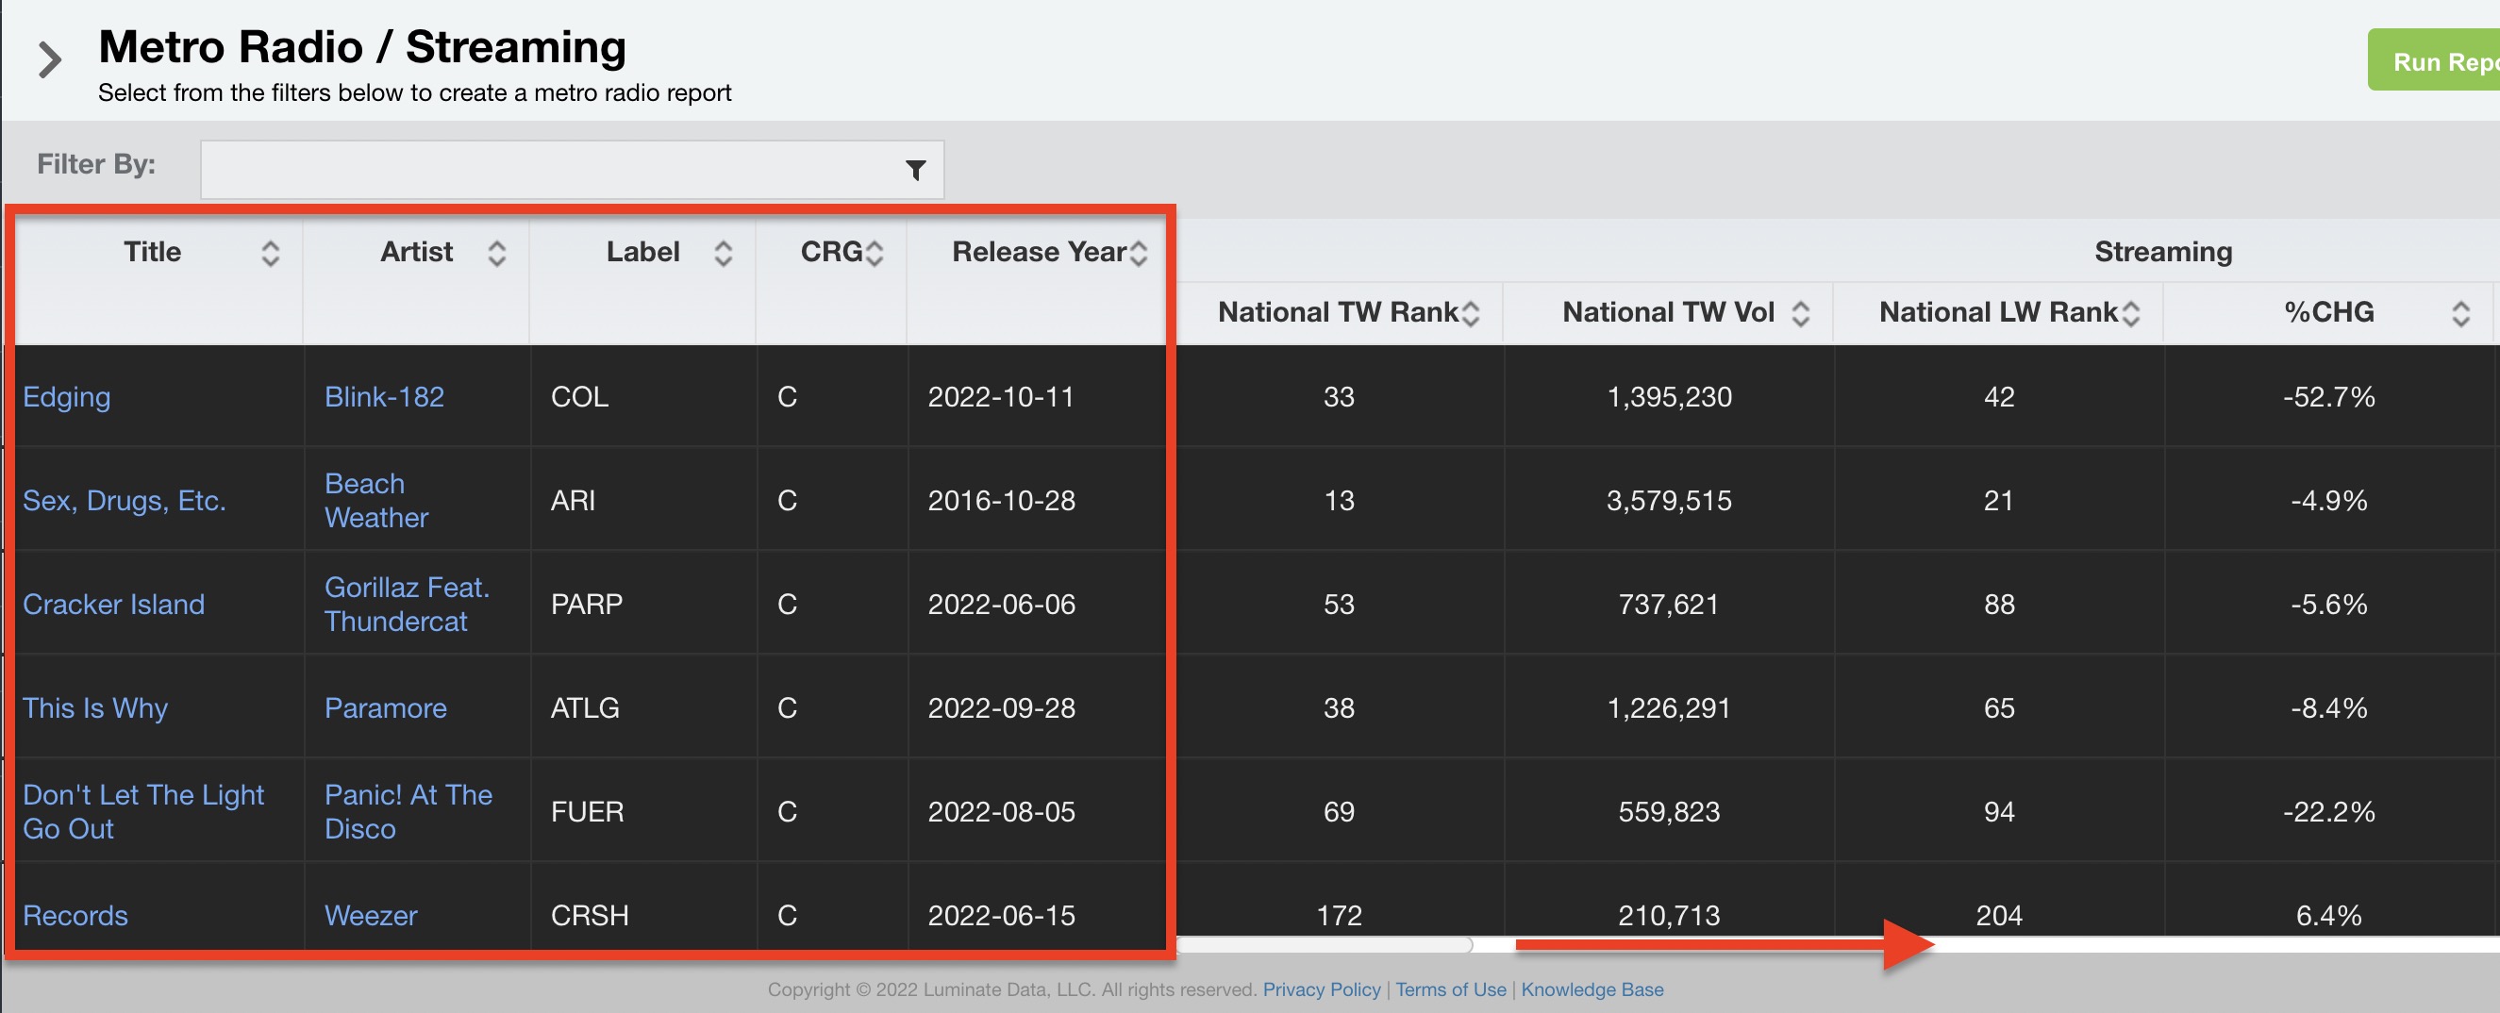Click the Release Year header text
This screenshot has width=2500, height=1013.
tap(1039, 252)
